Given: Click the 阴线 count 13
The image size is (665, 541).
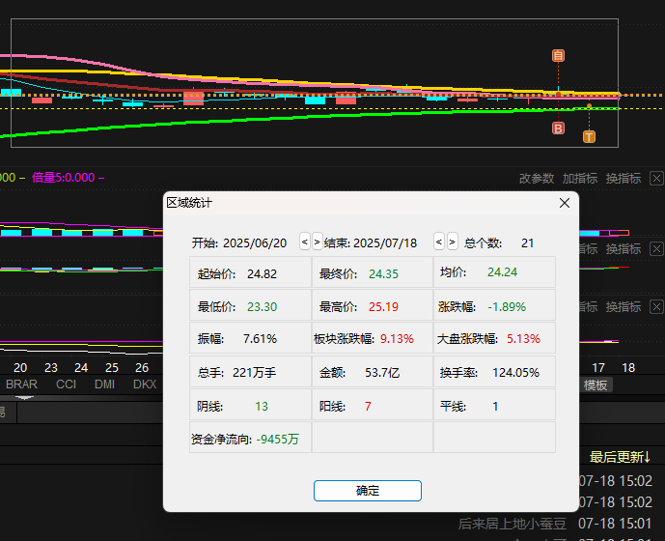Looking at the screenshot, I should (x=262, y=407).
